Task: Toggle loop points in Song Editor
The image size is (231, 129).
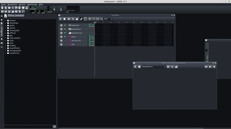Action: coord(94,19)
